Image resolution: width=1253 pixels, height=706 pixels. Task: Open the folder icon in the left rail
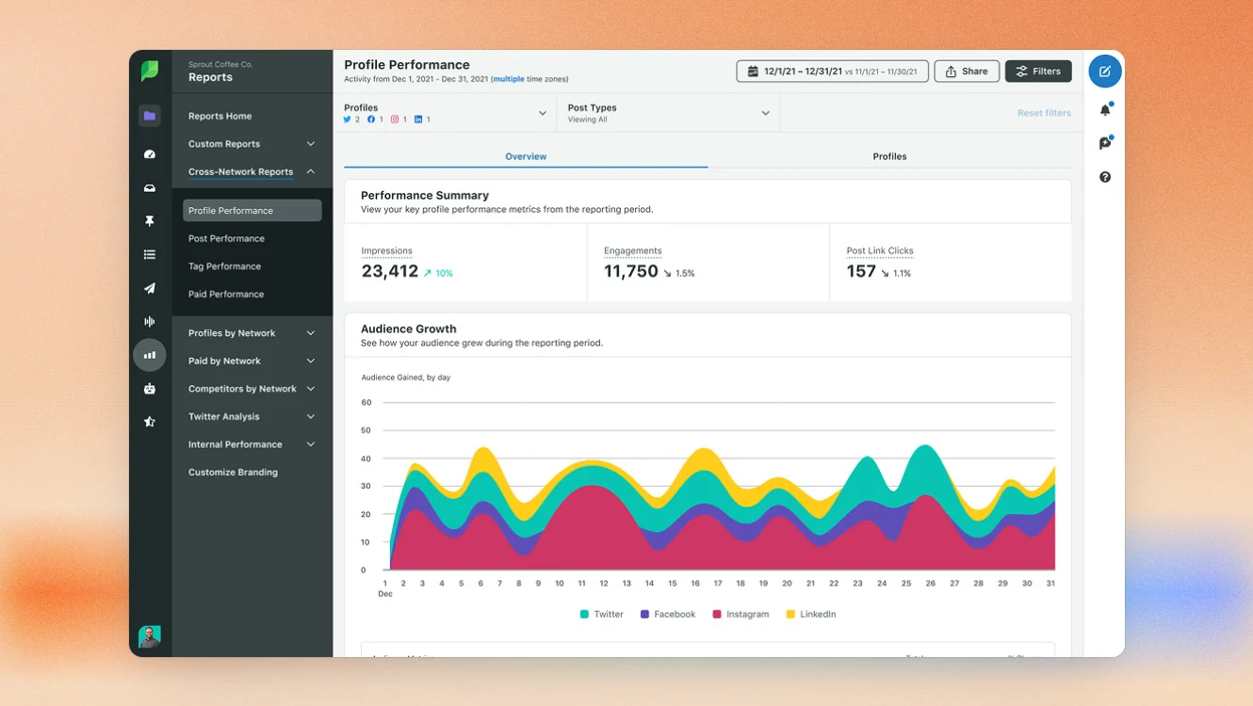[150, 116]
